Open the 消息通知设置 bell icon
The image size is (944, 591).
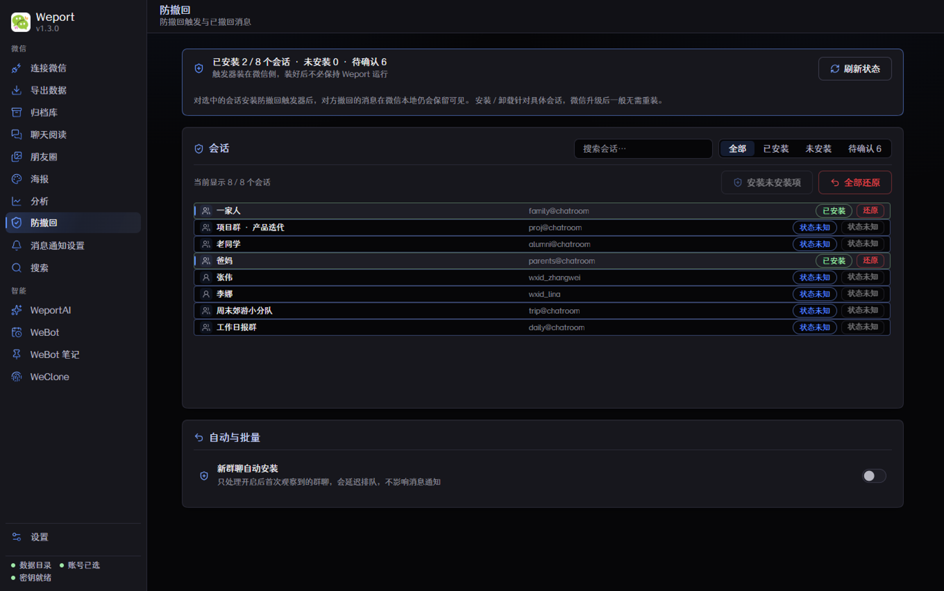pyautogui.click(x=16, y=246)
